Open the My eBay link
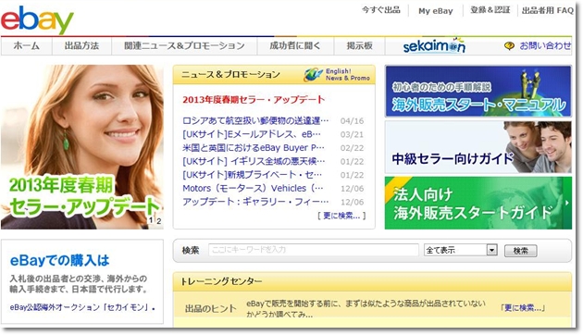The image size is (583, 335). [435, 11]
